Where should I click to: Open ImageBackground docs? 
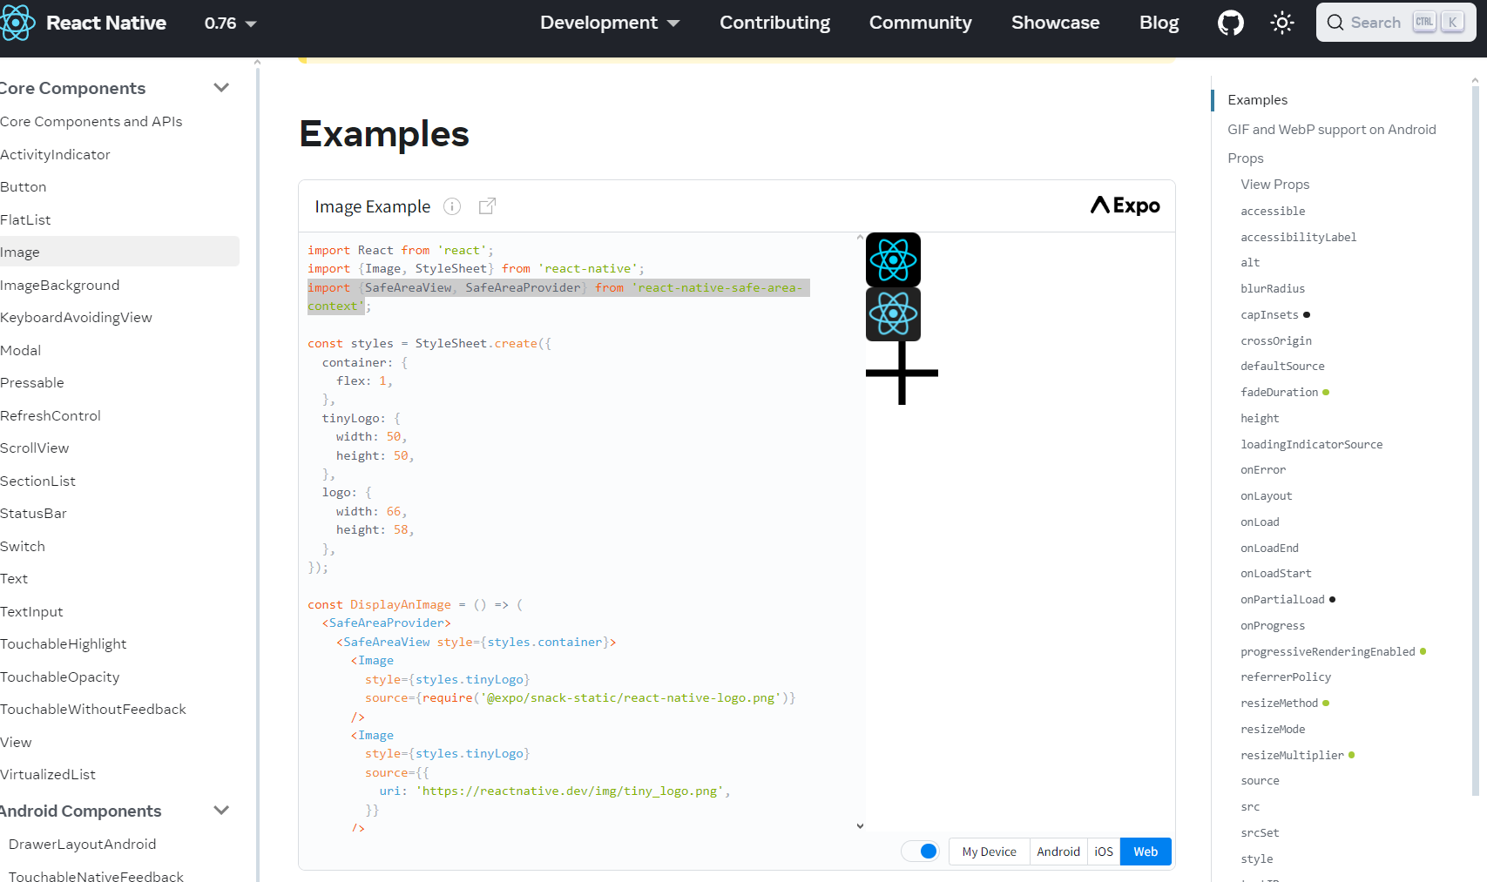60,286
